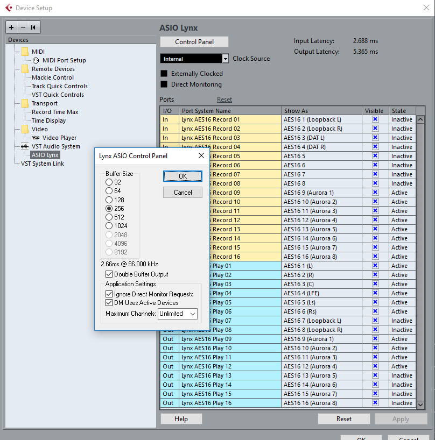Select the Transport folder icon
The image size is (435, 440).
25,103
